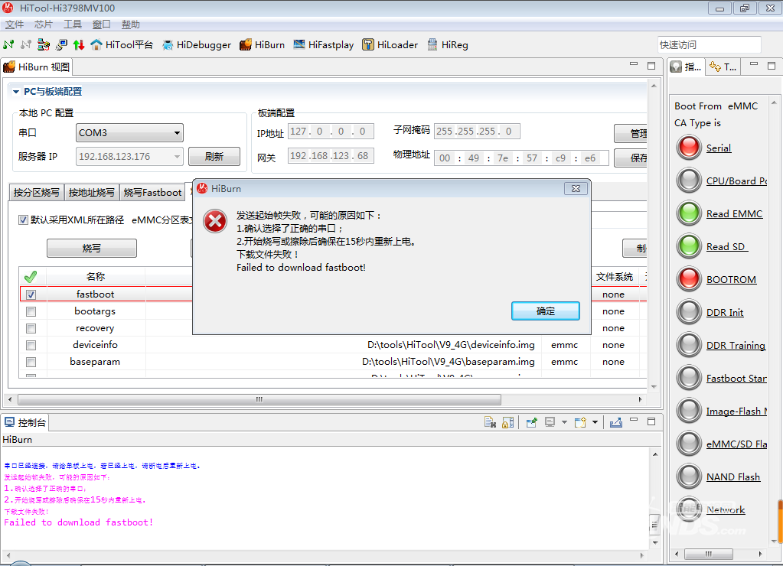Switch to the 按分区烧写 tab
The image size is (783, 566).
(37, 193)
